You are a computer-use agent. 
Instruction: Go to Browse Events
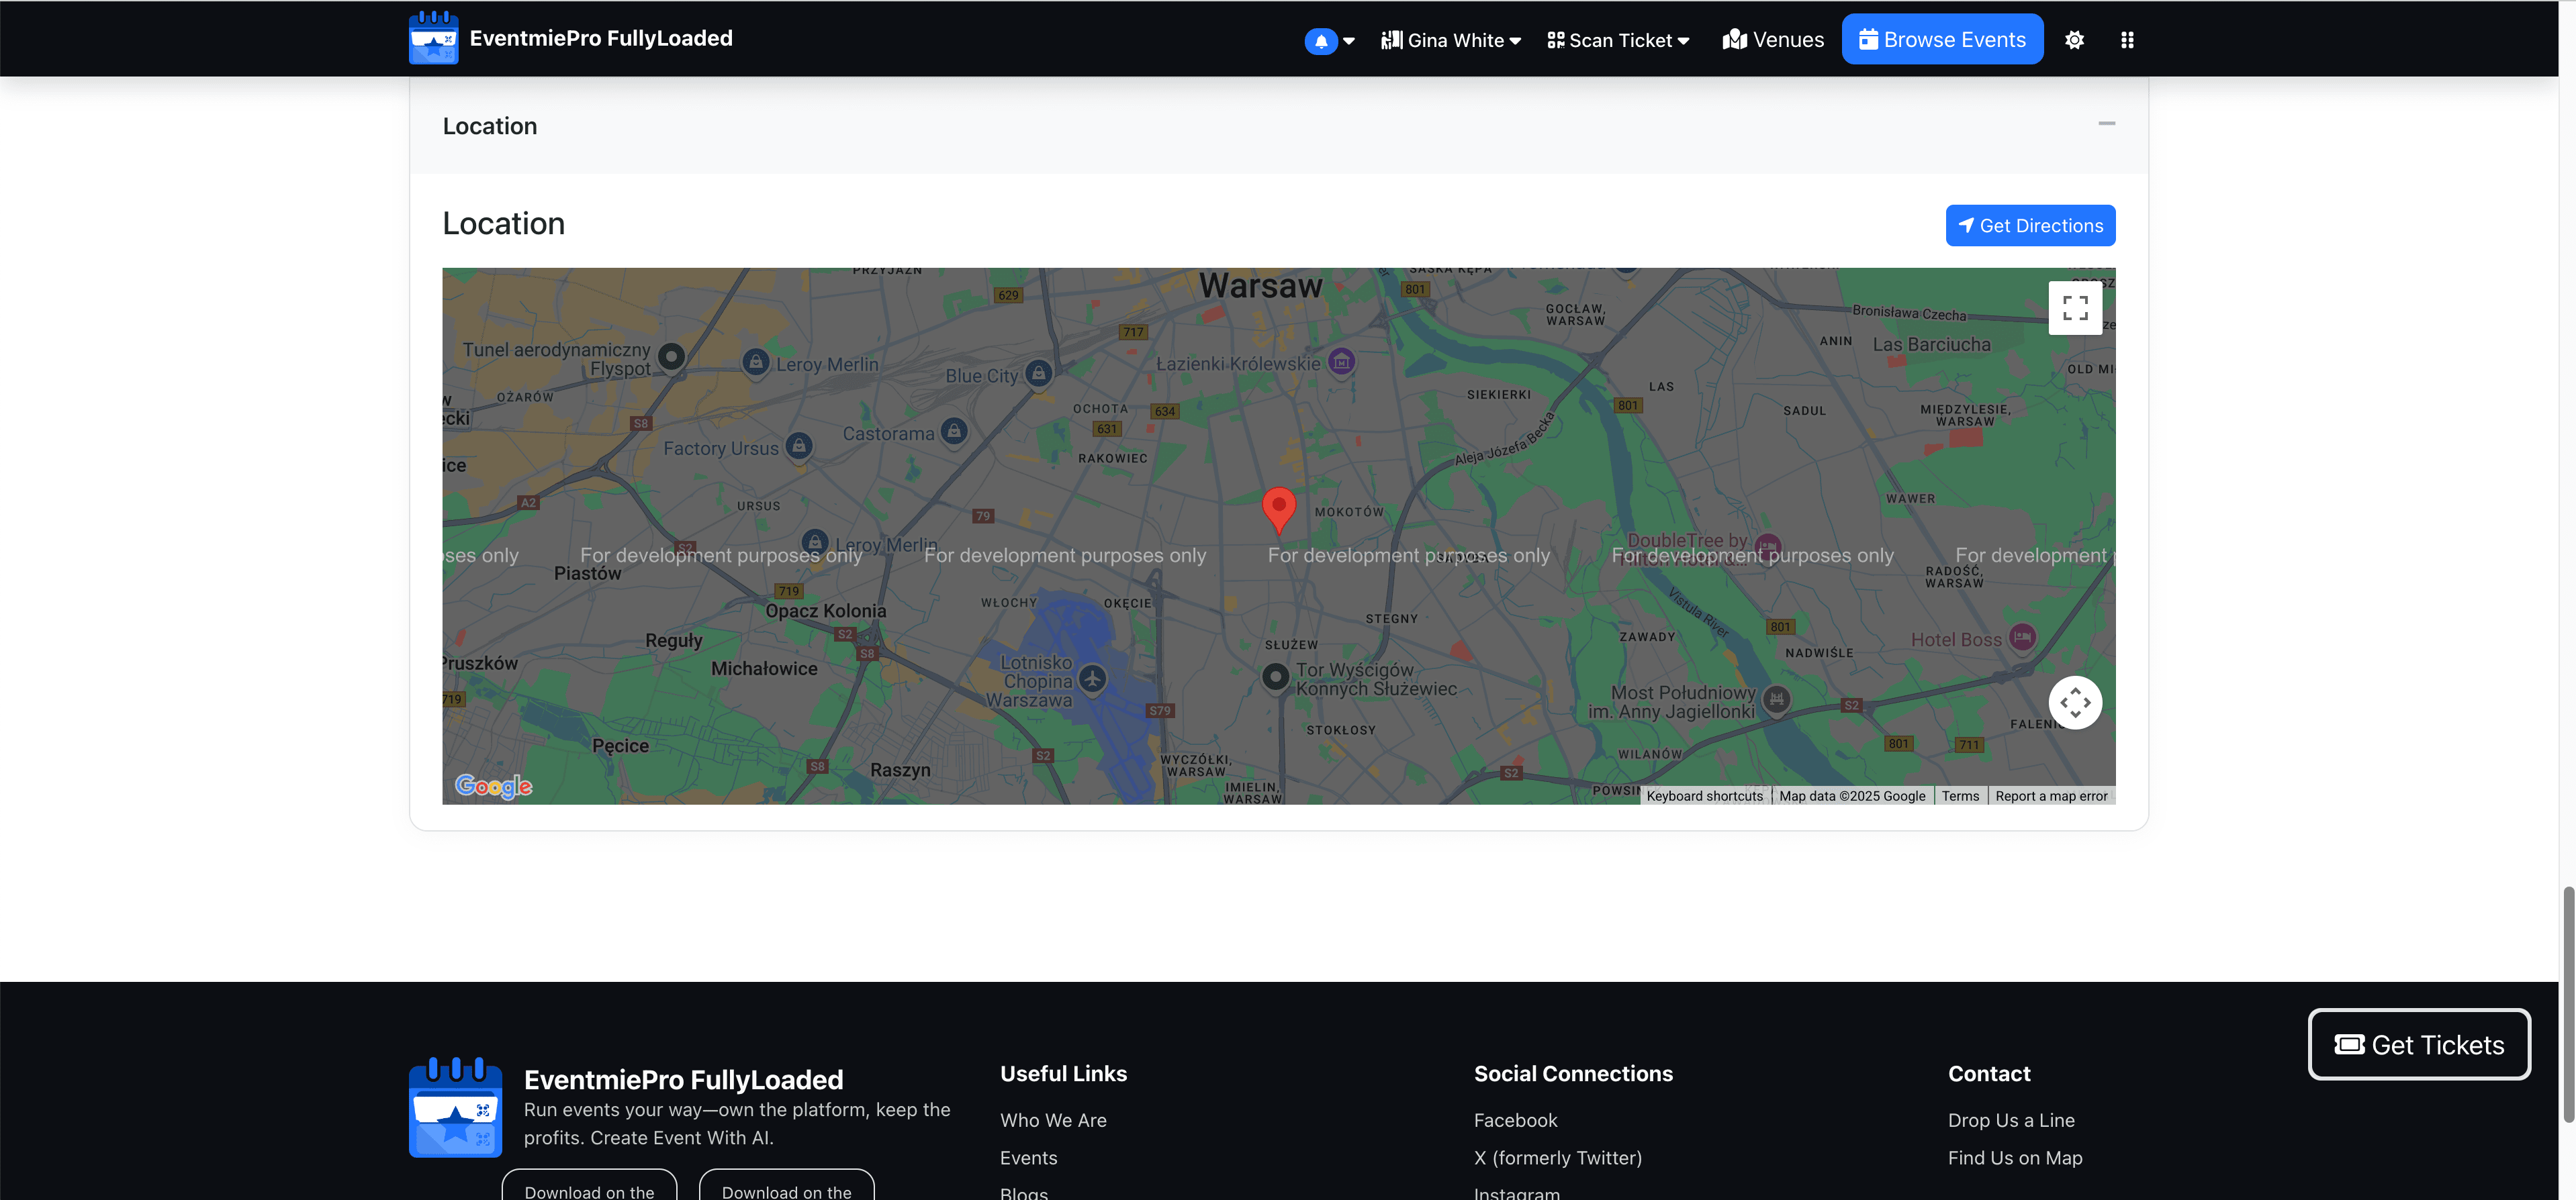1942,40
